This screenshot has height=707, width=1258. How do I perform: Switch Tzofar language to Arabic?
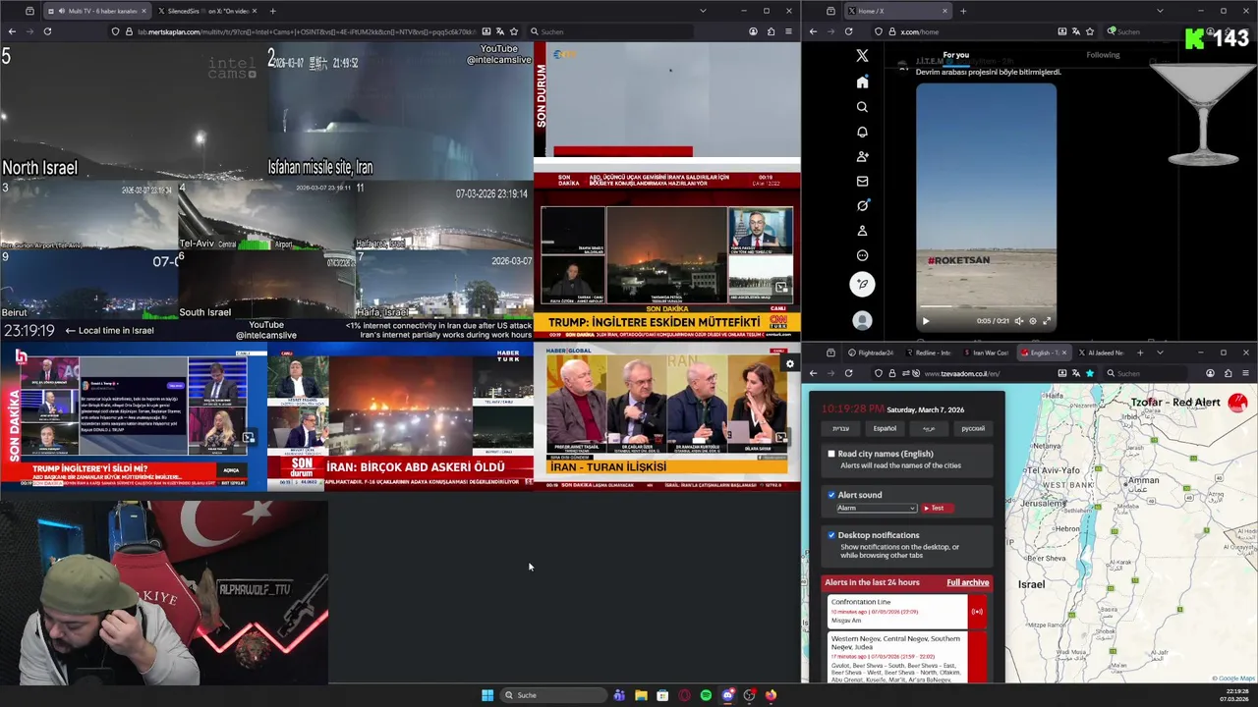(929, 428)
